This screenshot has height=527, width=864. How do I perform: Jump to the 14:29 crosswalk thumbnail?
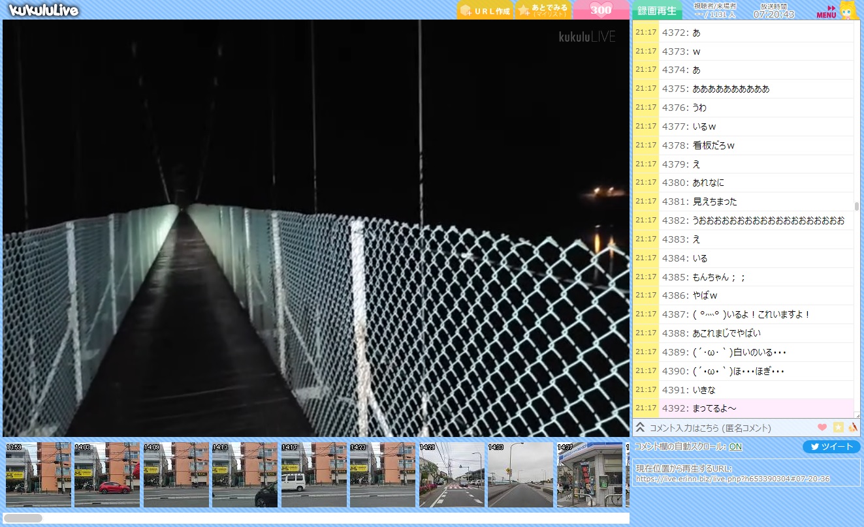point(452,475)
